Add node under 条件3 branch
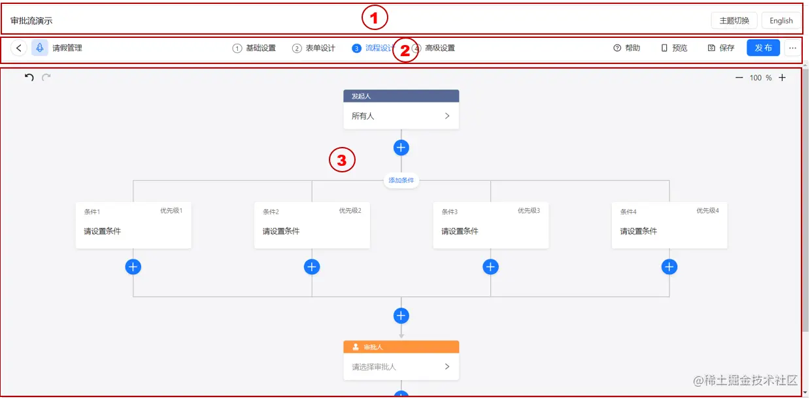This screenshot has width=810, height=399. point(490,266)
